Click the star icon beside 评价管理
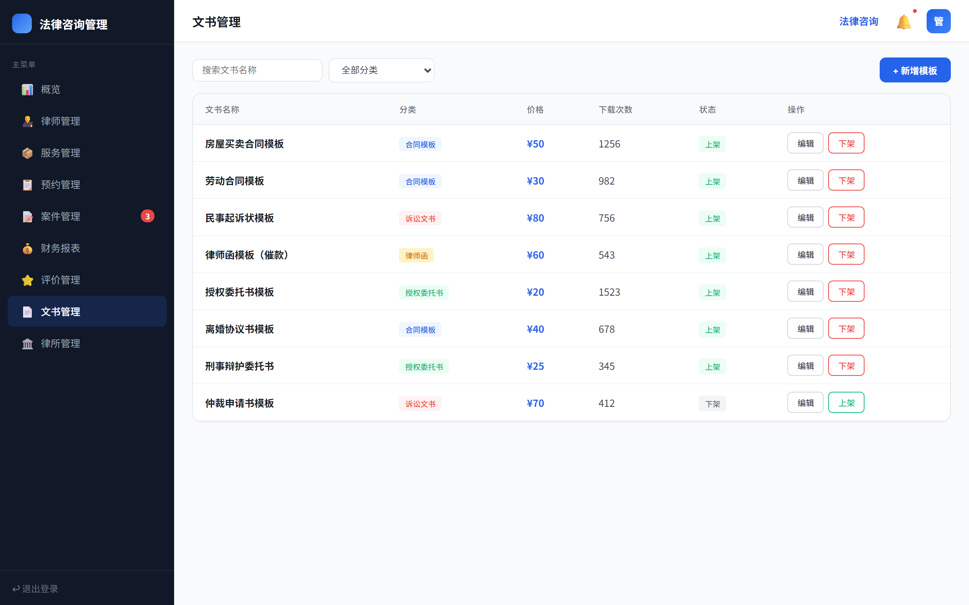The height and width of the screenshot is (605, 969). pos(27,280)
